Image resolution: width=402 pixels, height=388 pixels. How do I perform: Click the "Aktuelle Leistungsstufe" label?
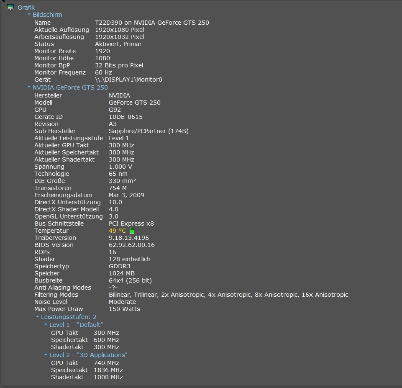tap(69, 138)
